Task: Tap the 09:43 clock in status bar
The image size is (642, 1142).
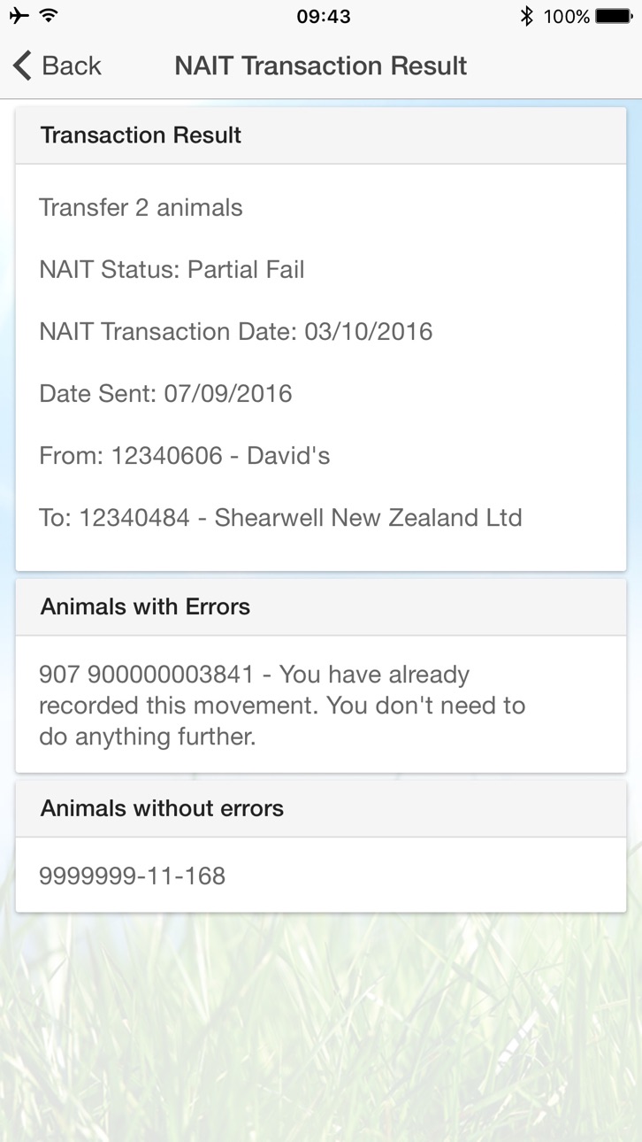Action: [x=324, y=16]
